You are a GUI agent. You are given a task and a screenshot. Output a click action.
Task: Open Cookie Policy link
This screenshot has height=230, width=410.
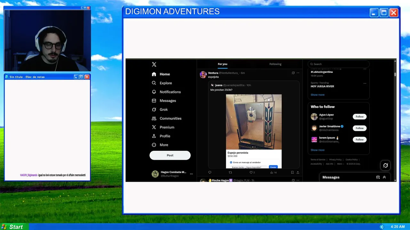pos(351,160)
